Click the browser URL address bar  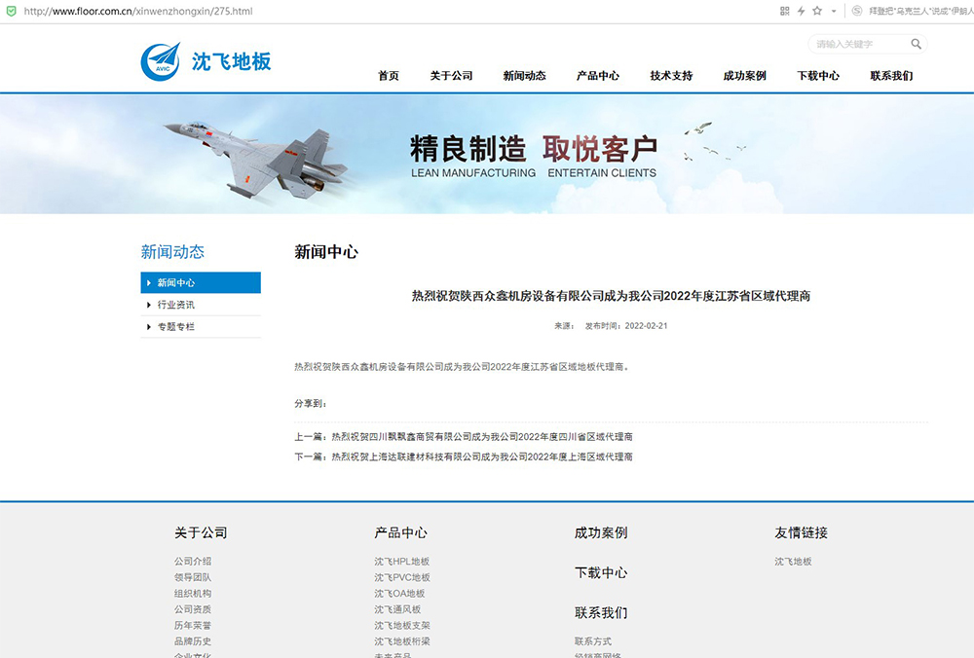click(x=390, y=11)
